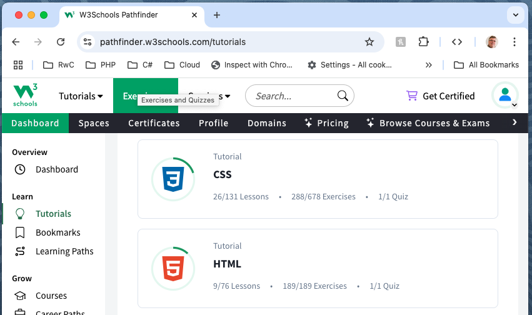
Task: Open a new browser tab
Action: point(217,15)
